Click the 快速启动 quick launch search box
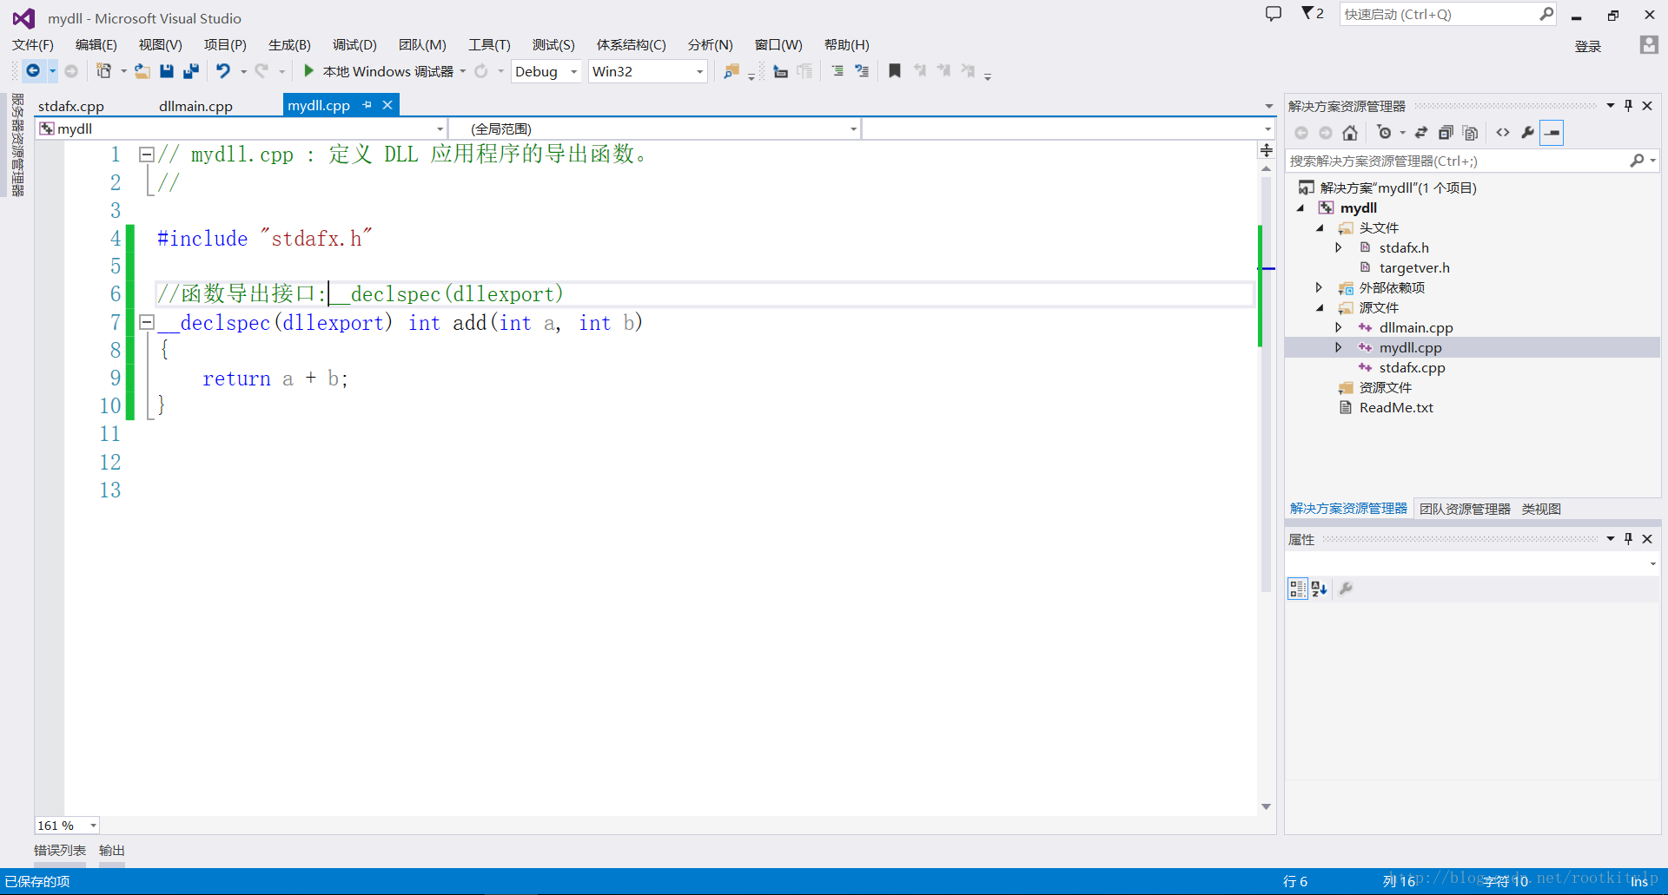 coord(1448,14)
